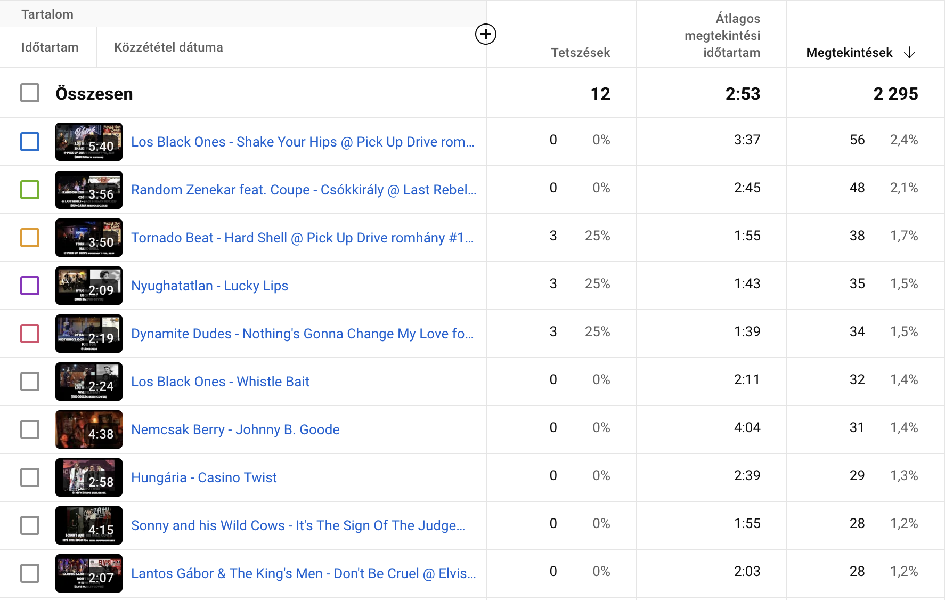Open the Hungária - Casino Twist link
Viewport: 945px width, 600px height.
(x=203, y=478)
